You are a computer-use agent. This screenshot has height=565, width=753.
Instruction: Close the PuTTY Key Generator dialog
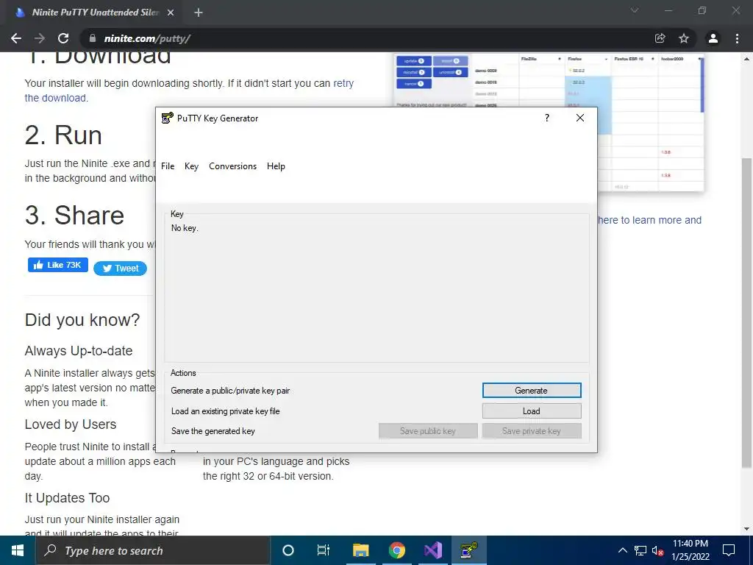pos(580,118)
